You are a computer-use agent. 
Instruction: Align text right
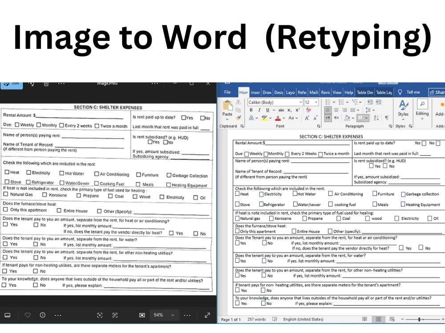(x=344, y=110)
